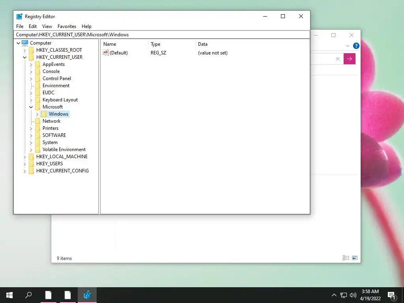Screen dimensions: 404x303
Task: Select the REG_SZ type cell
Action: point(159,53)
